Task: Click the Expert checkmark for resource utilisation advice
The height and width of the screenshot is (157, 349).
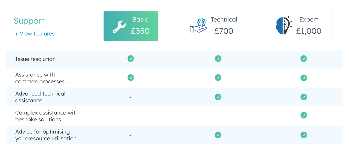Action: point(304,135)
